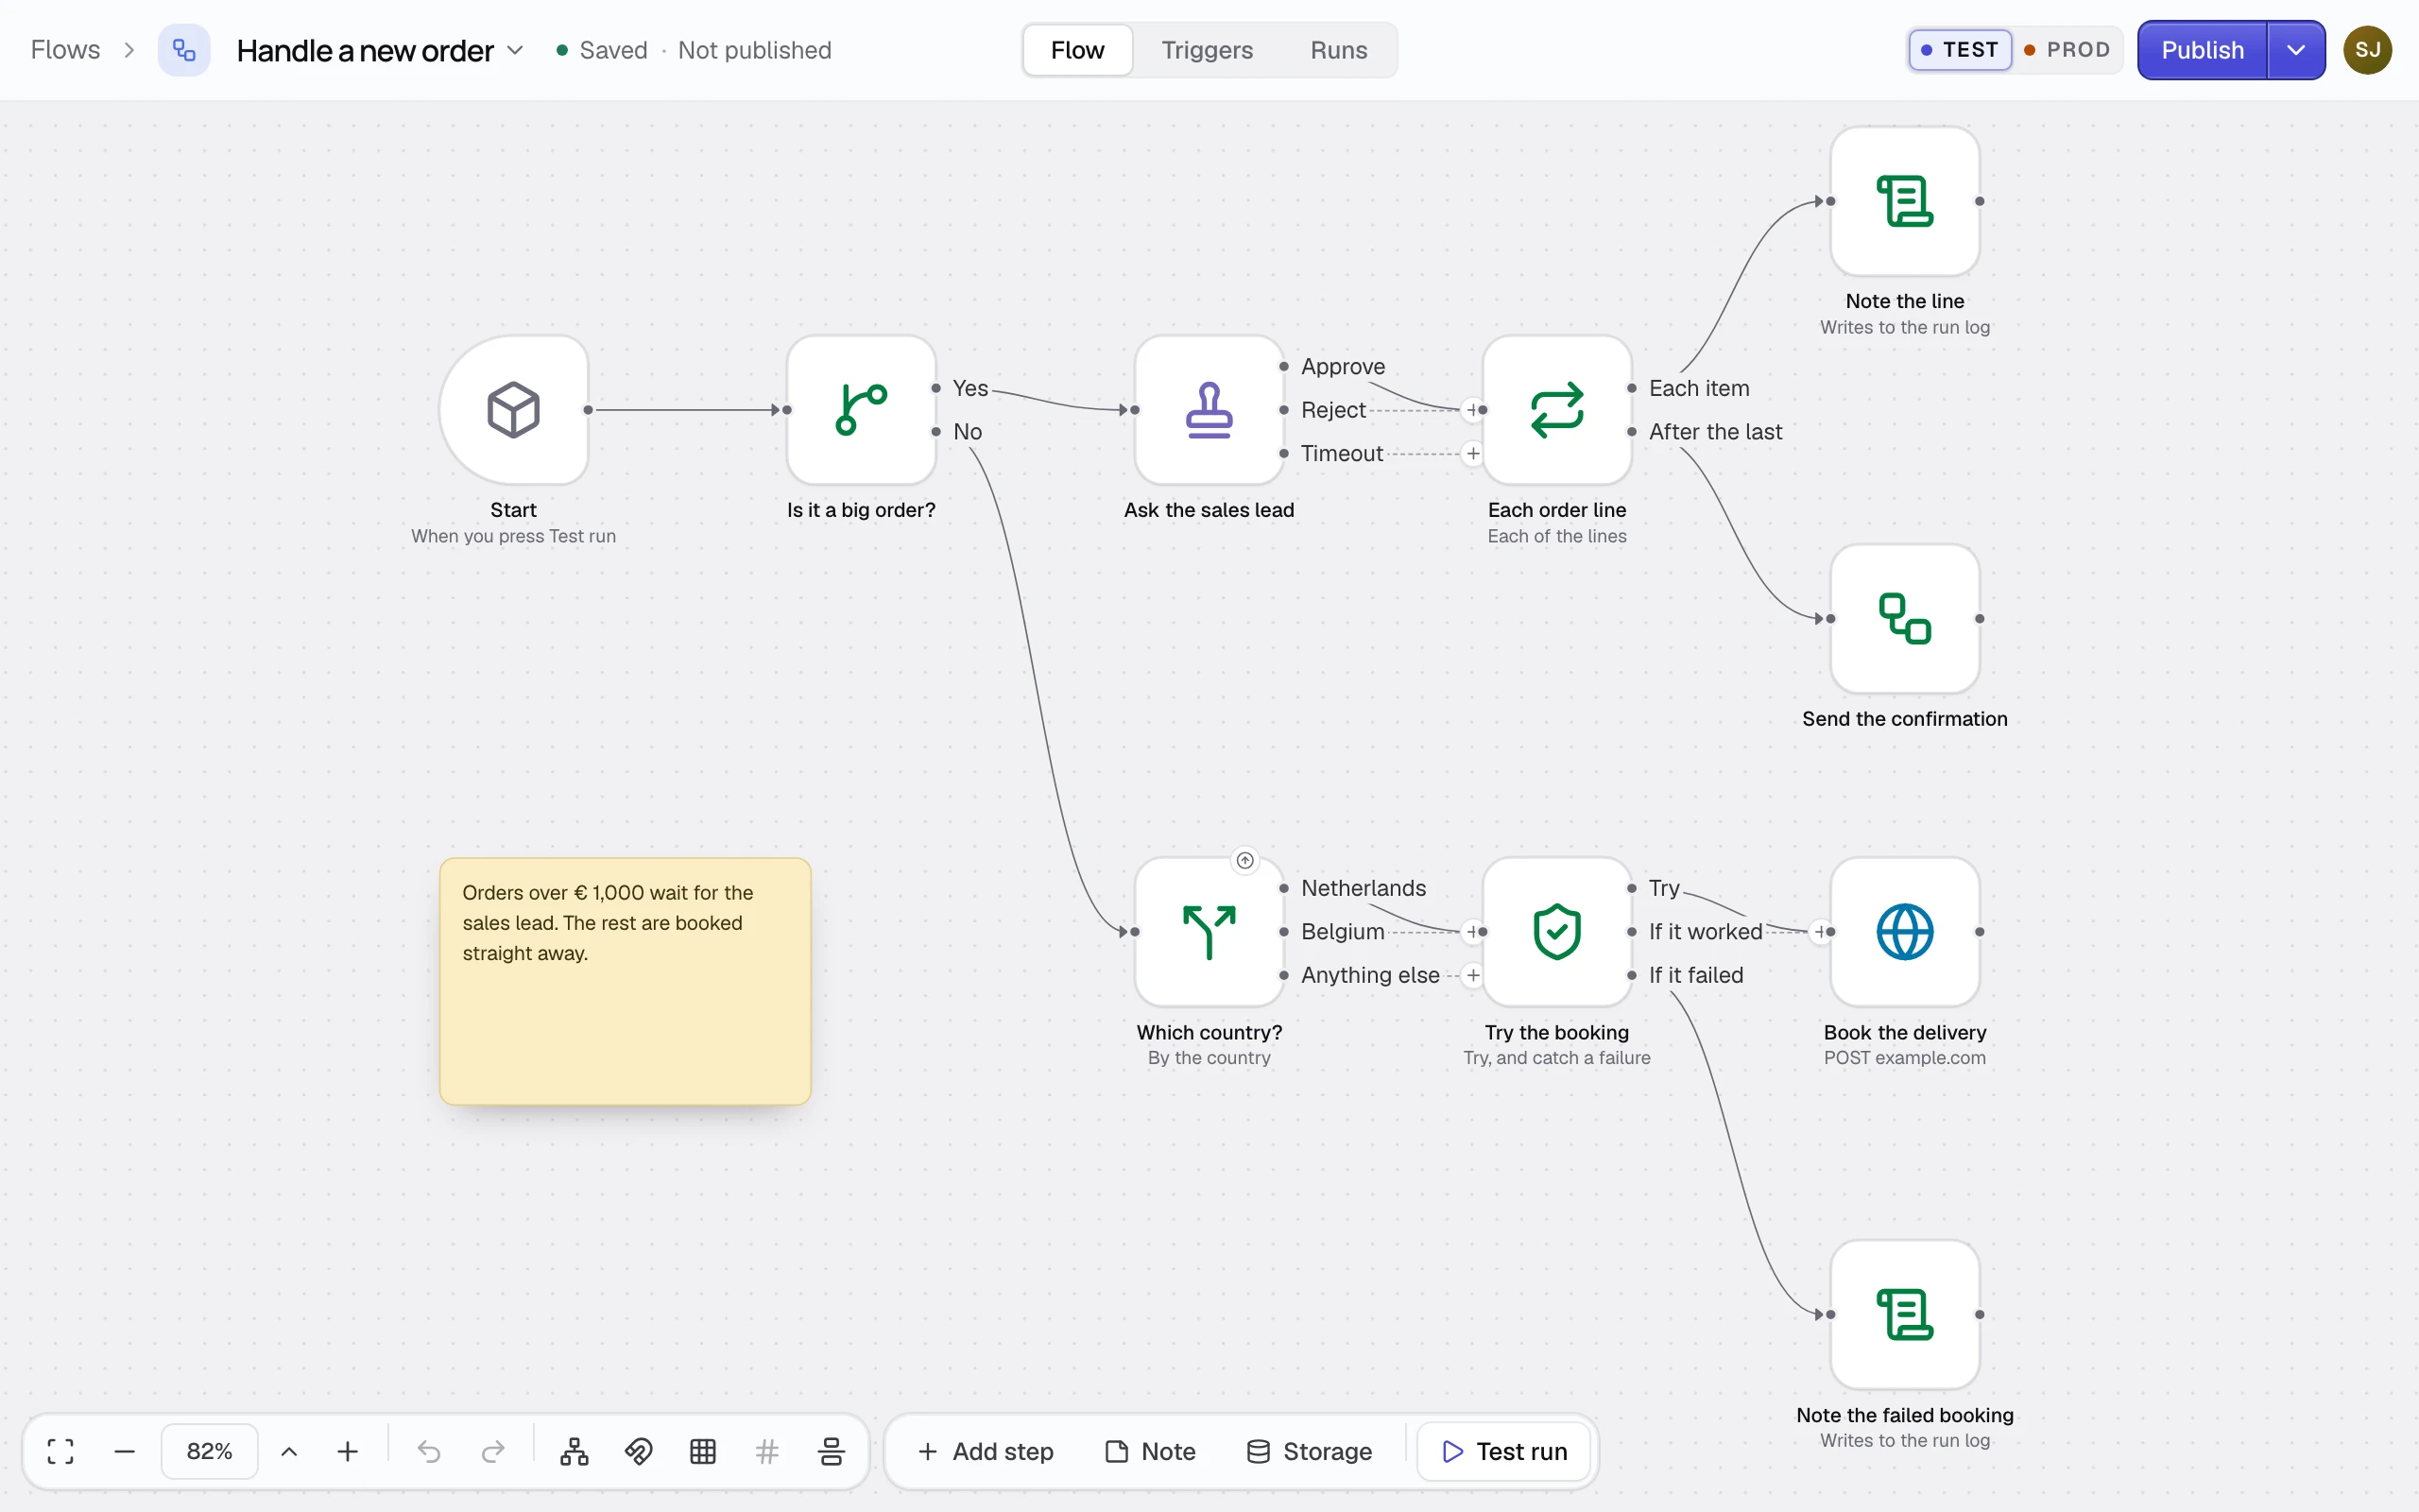This screenshot has height=1512, width=2419.
Task: Click the Add step button
Action: tap(985, 1451)
